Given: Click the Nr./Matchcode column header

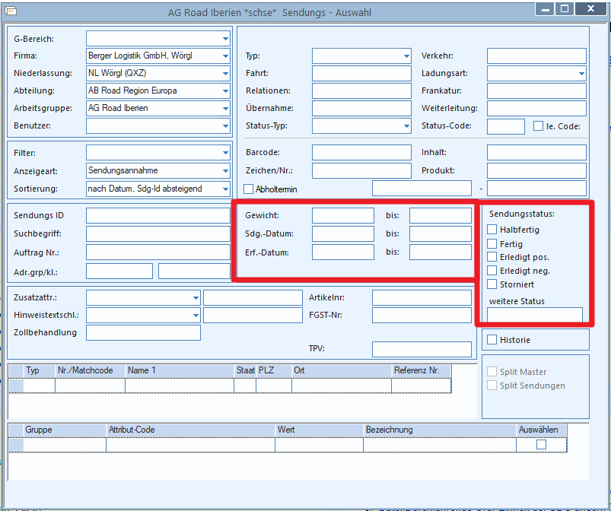Looking at the screenshot, I should coord(90,370).
